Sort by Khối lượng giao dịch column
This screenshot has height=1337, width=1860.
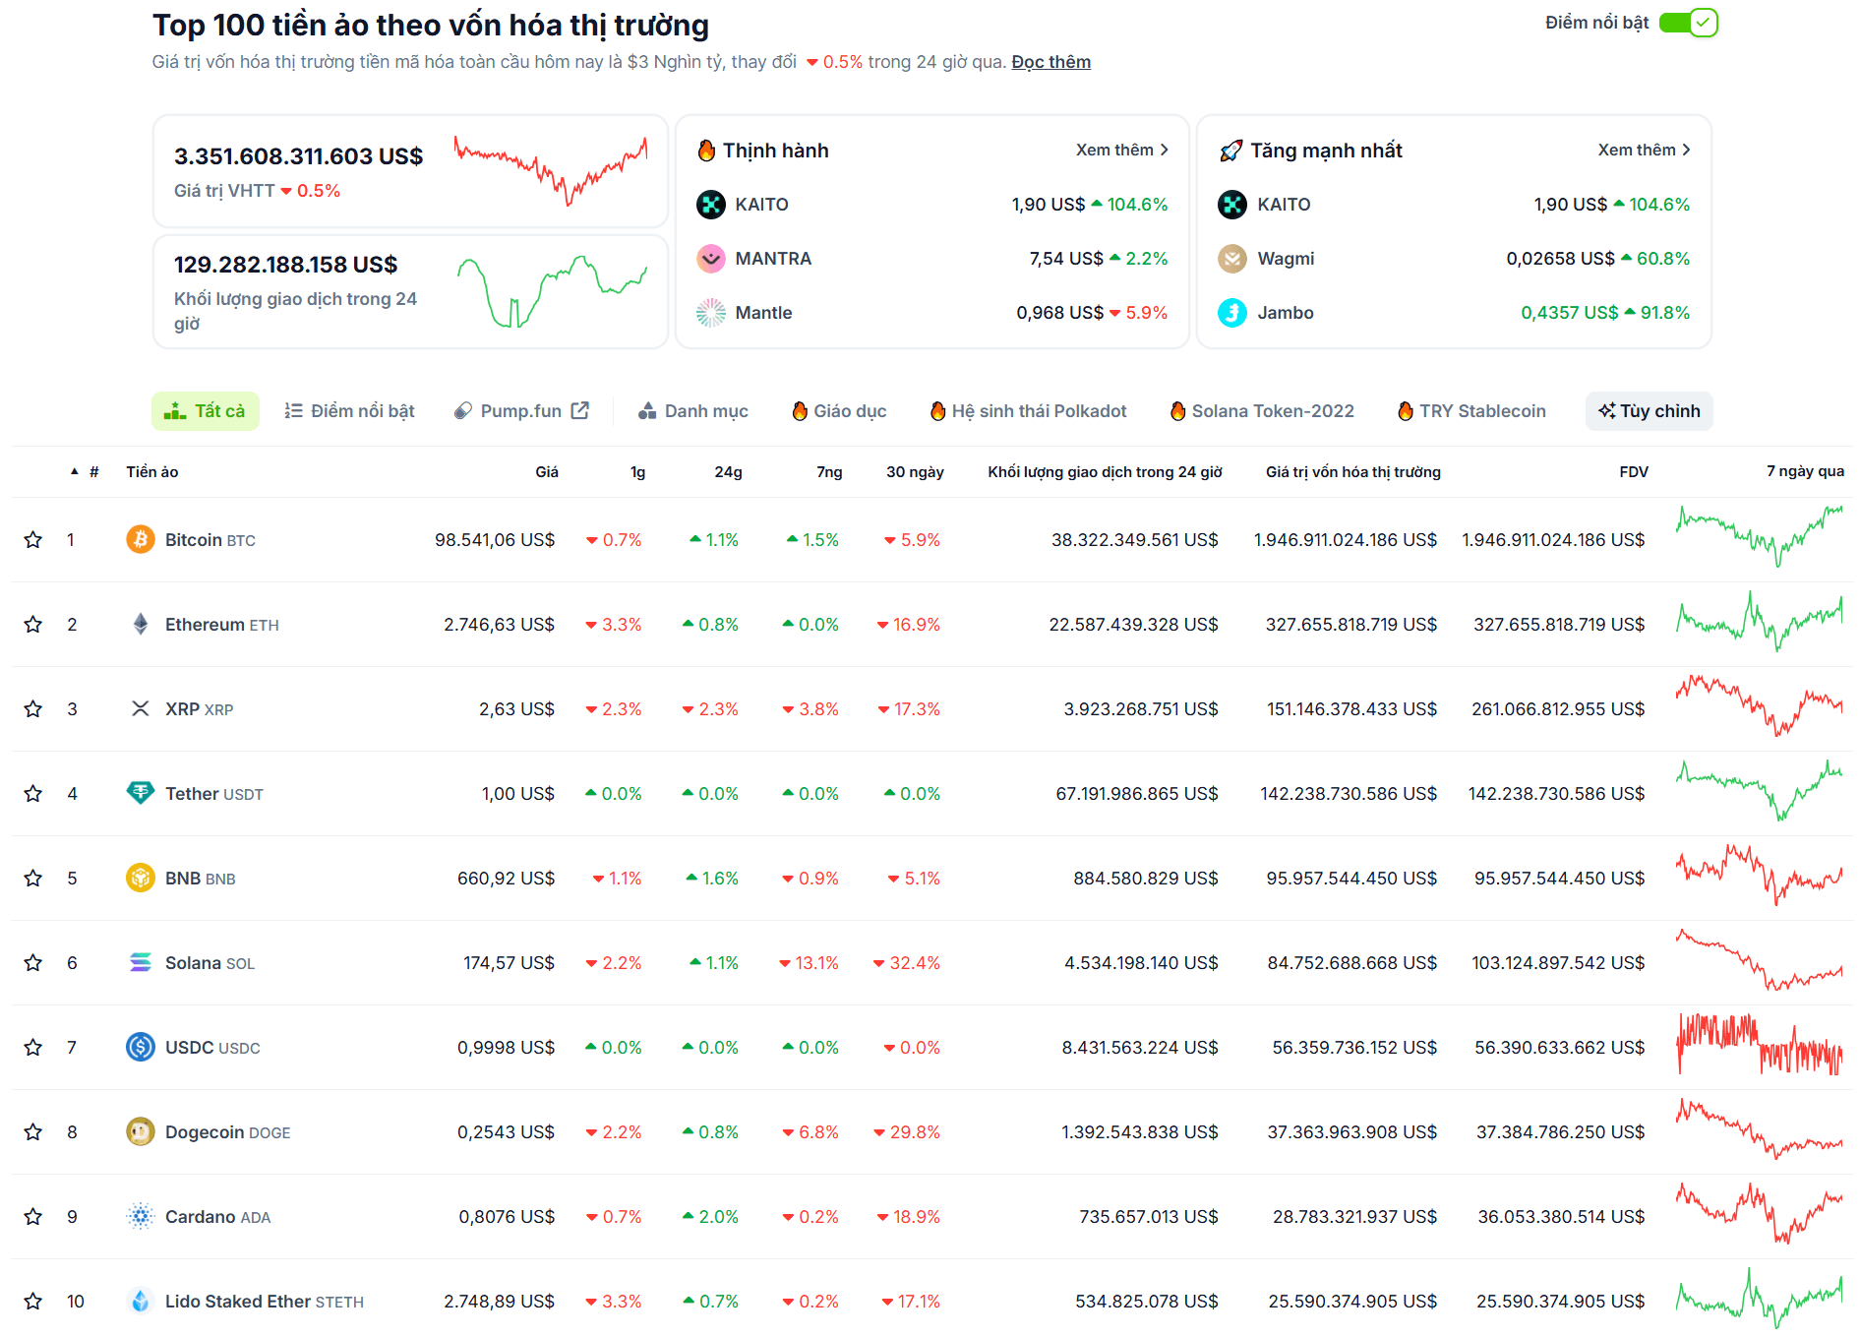1105,472
